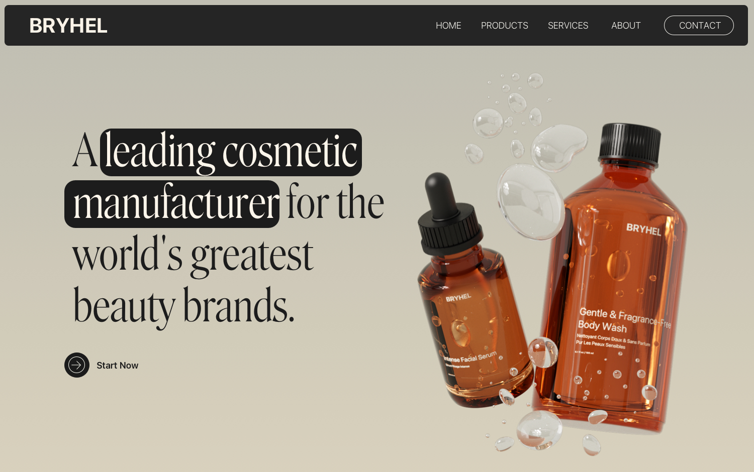The image size is (754, 472).
Task: Click the 'beauty brands.' headline text
Action: pos(184,306)
